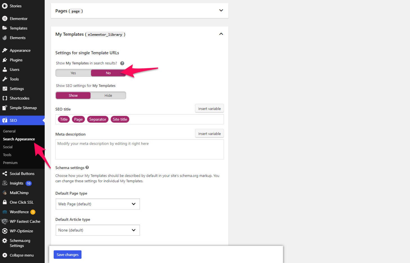410x263 pixels.
Task: Select the Separator variable pill
Action: (x=98, y=119)
